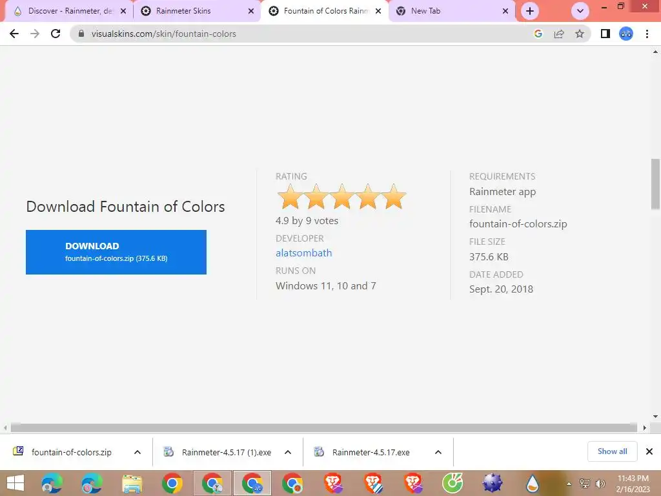Open the tab search dropdown
The height and width of the screenshot is (496, 661).
[x=580, y=11]
